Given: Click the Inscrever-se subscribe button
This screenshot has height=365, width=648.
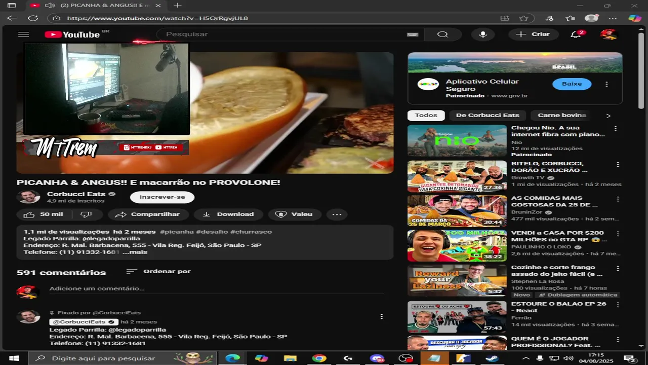Looking at the screenshot, I should pyautogui.click(x=162, y=197).
